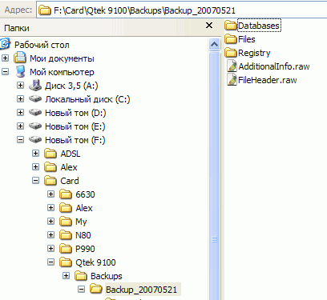
Task: Close the Папки folders pane
Action: pos(209,26)
